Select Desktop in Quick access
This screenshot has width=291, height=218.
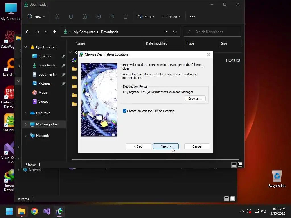point(44,56)
